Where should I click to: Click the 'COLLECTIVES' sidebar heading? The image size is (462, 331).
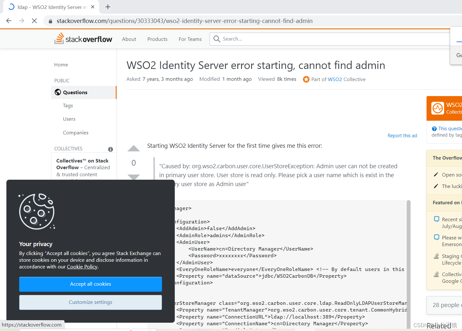[x=68, y=149]
